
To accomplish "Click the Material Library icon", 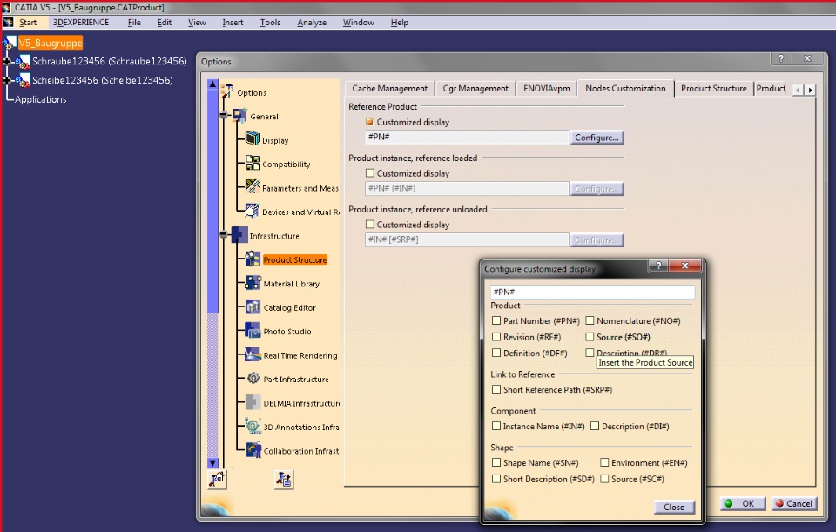I will click(253, 282).
